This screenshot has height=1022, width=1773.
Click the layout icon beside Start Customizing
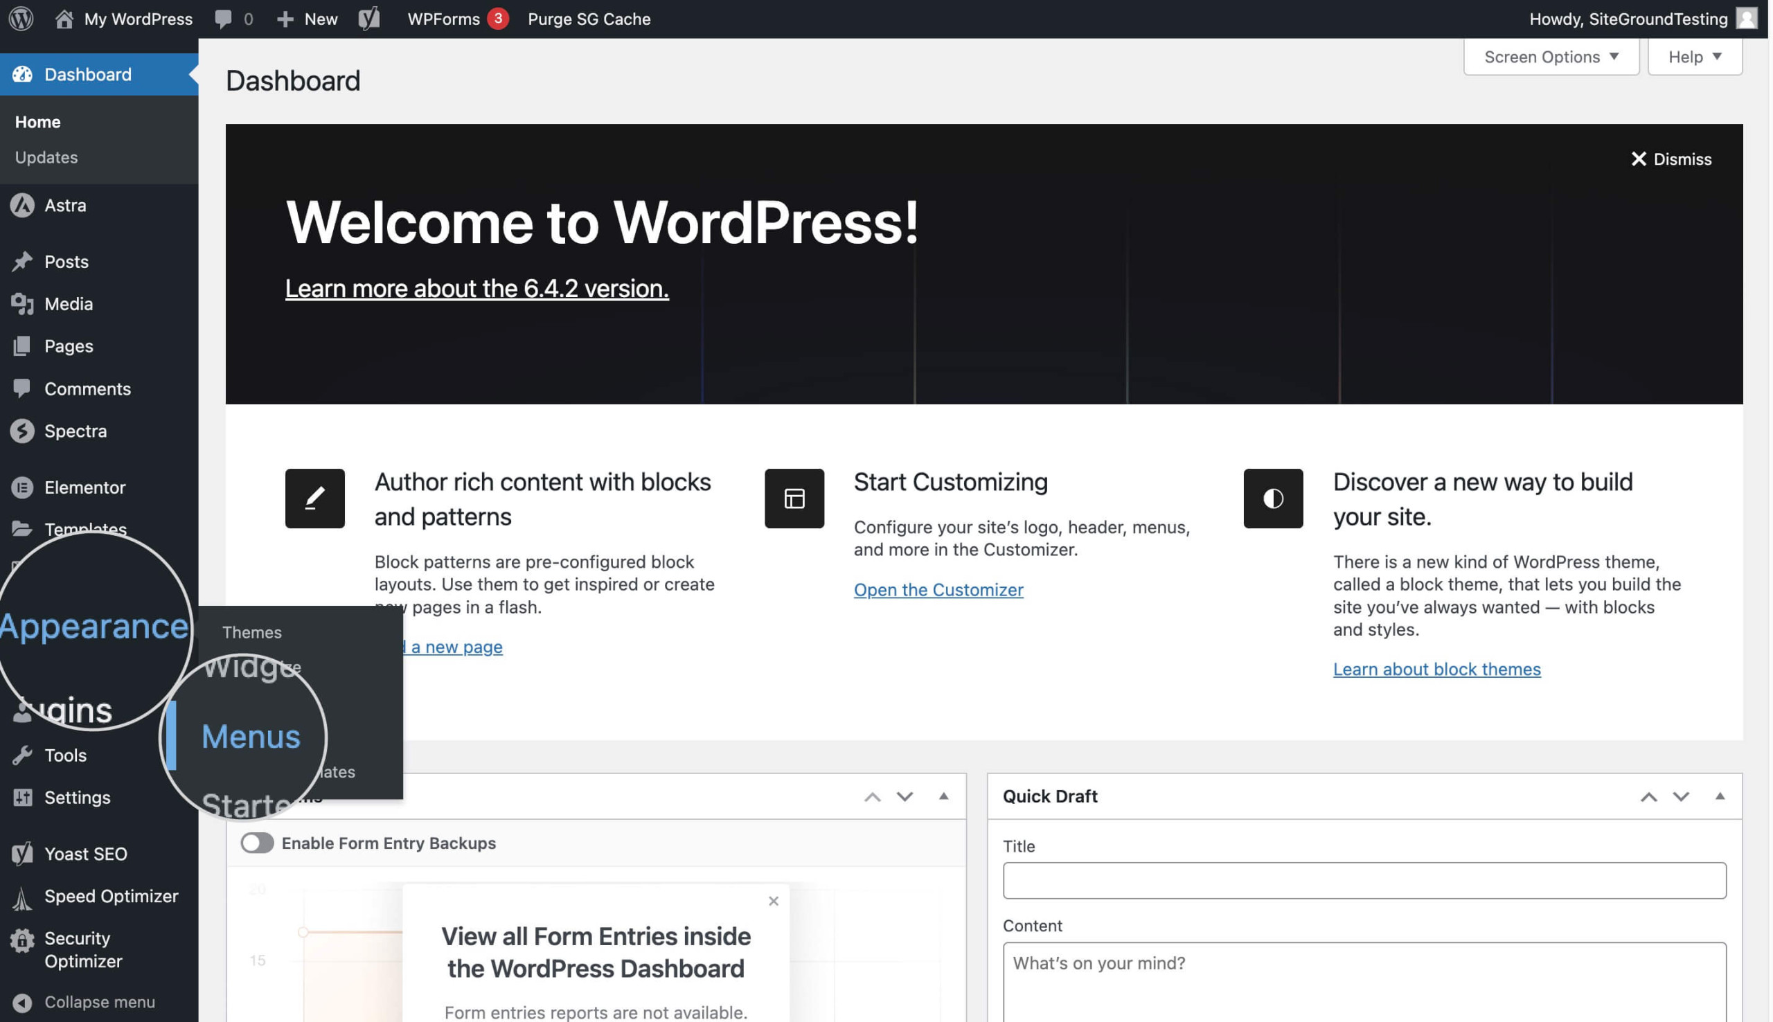click(794, 499)
